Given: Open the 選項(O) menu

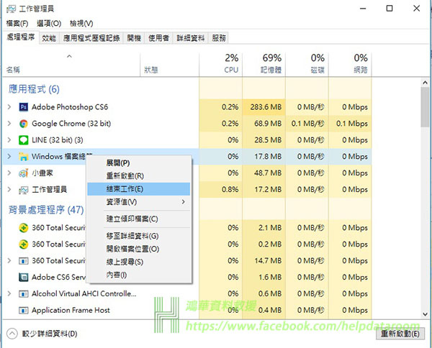Looking at the screenshot, I should pos(49,24).
